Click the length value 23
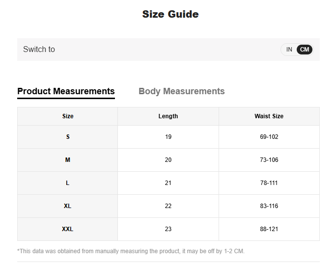 (x=168, y=229)
